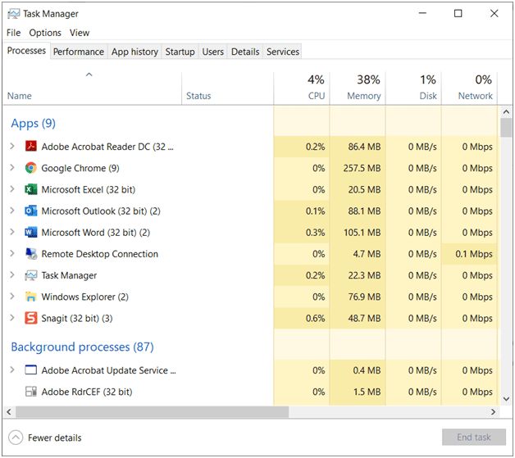Switch to the Details tab
Viewport: 515px width, 458px height.
point(245,52)
